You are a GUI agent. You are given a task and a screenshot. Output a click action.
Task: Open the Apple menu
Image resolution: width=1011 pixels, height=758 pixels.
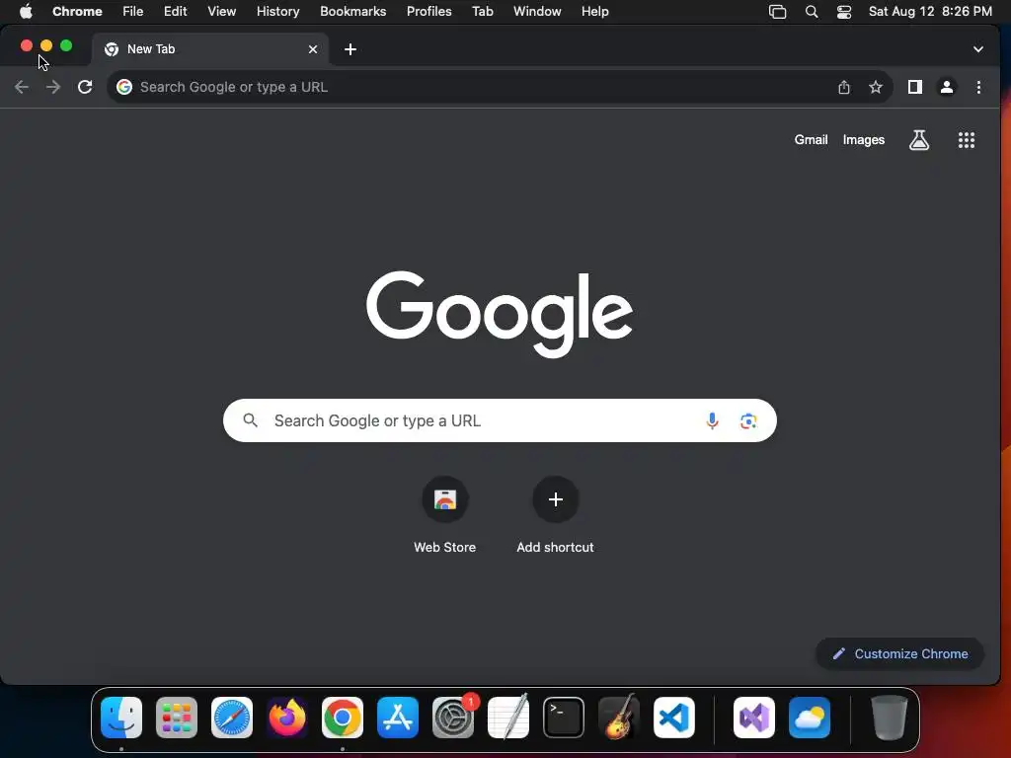tap(26, 12)
